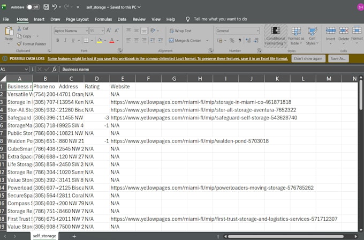Expand Font dialog launcher
Image resolution: width=364 pixels, height=240 pixels.
(120, 50)
